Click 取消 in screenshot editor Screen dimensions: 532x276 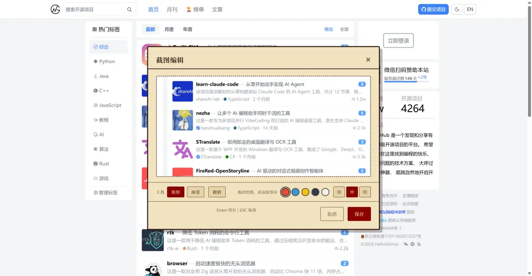[x=332, y=214]
